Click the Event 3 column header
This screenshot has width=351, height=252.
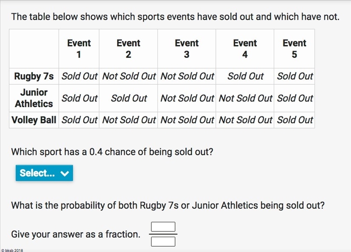(x=187, y=49)
